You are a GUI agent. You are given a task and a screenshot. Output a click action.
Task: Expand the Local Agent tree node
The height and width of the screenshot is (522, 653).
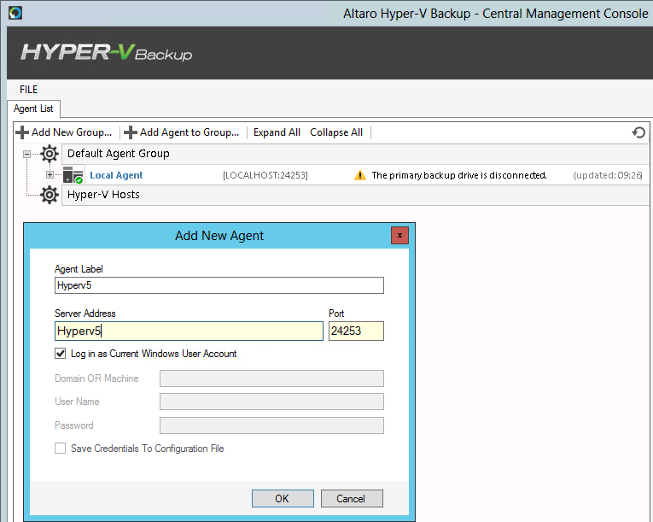(50, 174)
